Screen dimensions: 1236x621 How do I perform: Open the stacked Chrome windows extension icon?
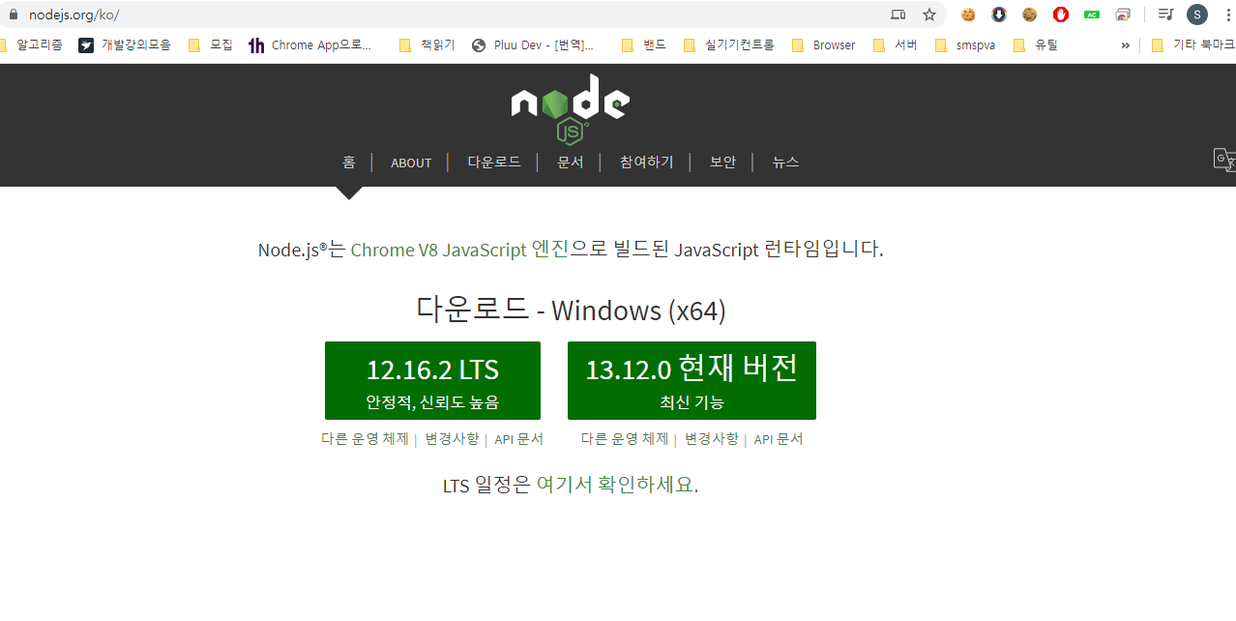click(x=1123, y=15)
